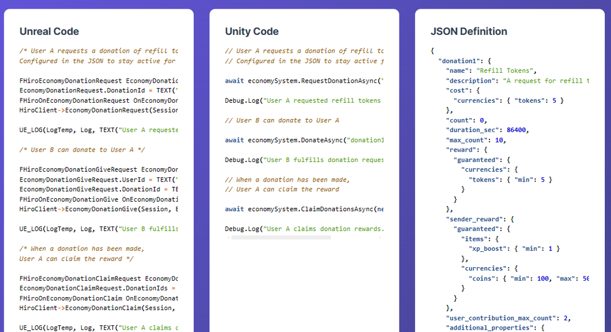The width and height of the screenshot is (611, 332).
Task: Click UE_LOG line with "User A requeste"
Action: point(98,130)
